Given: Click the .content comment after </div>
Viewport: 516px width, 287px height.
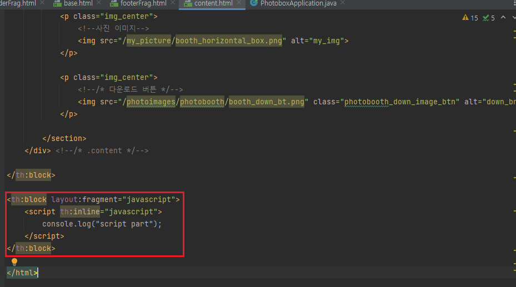Looking at the screenshot, I should 102,150.
